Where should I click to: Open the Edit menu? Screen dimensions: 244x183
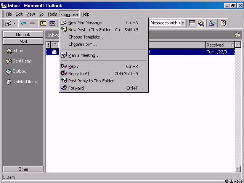click(19, 14)
